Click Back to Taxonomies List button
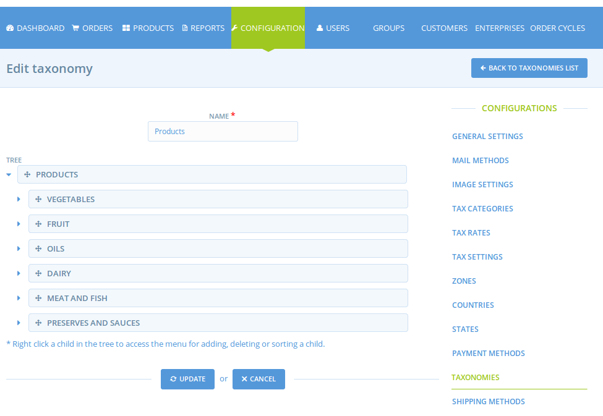 pyautogui.click(x=529, y=68)
